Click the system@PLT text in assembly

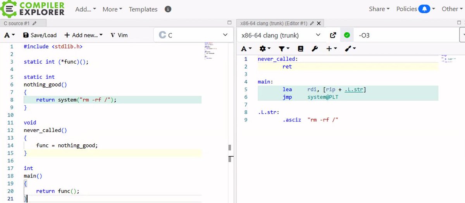[323, 97]
